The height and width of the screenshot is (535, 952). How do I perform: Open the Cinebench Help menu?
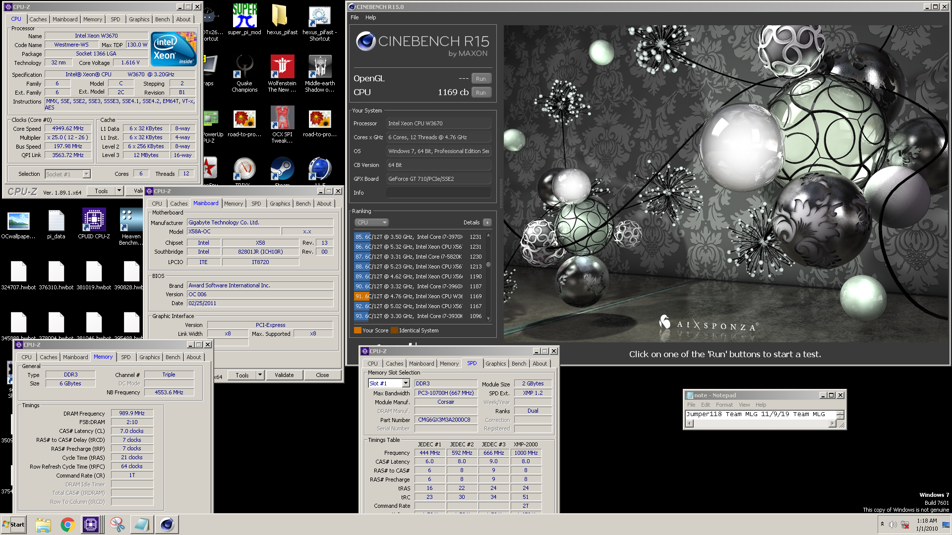click(x=371, y=17)
